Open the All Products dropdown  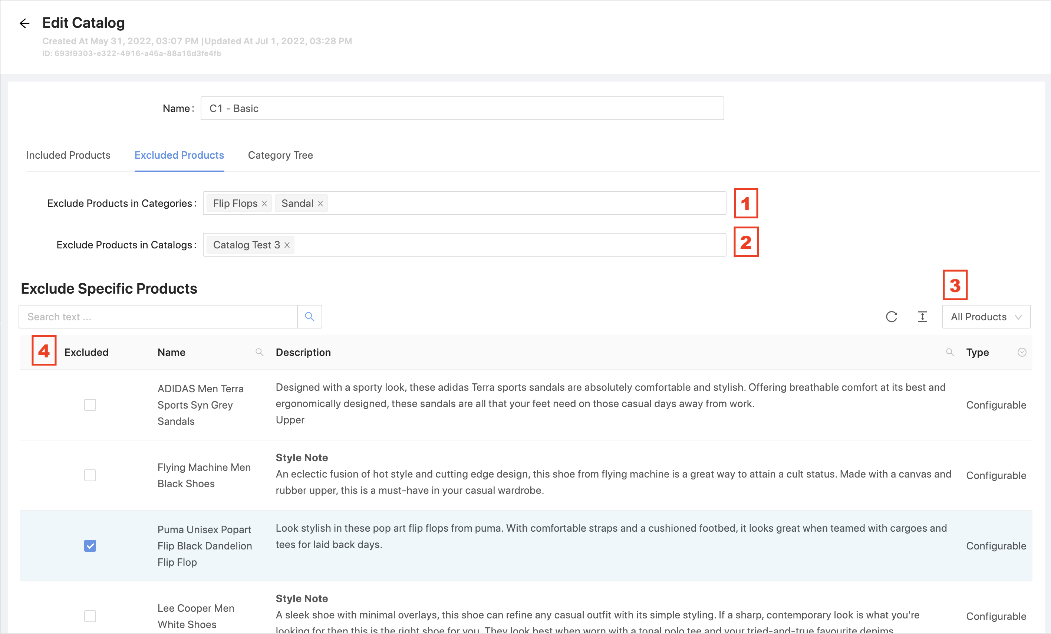point(986,317)
